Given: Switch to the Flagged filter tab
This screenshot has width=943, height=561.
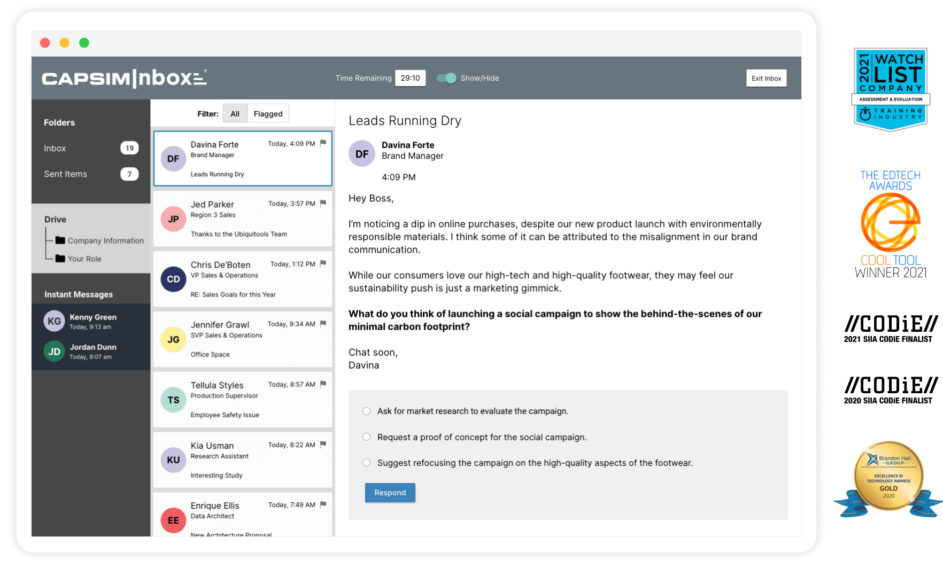Looking at the screenshot, I should tap(268, 113).
